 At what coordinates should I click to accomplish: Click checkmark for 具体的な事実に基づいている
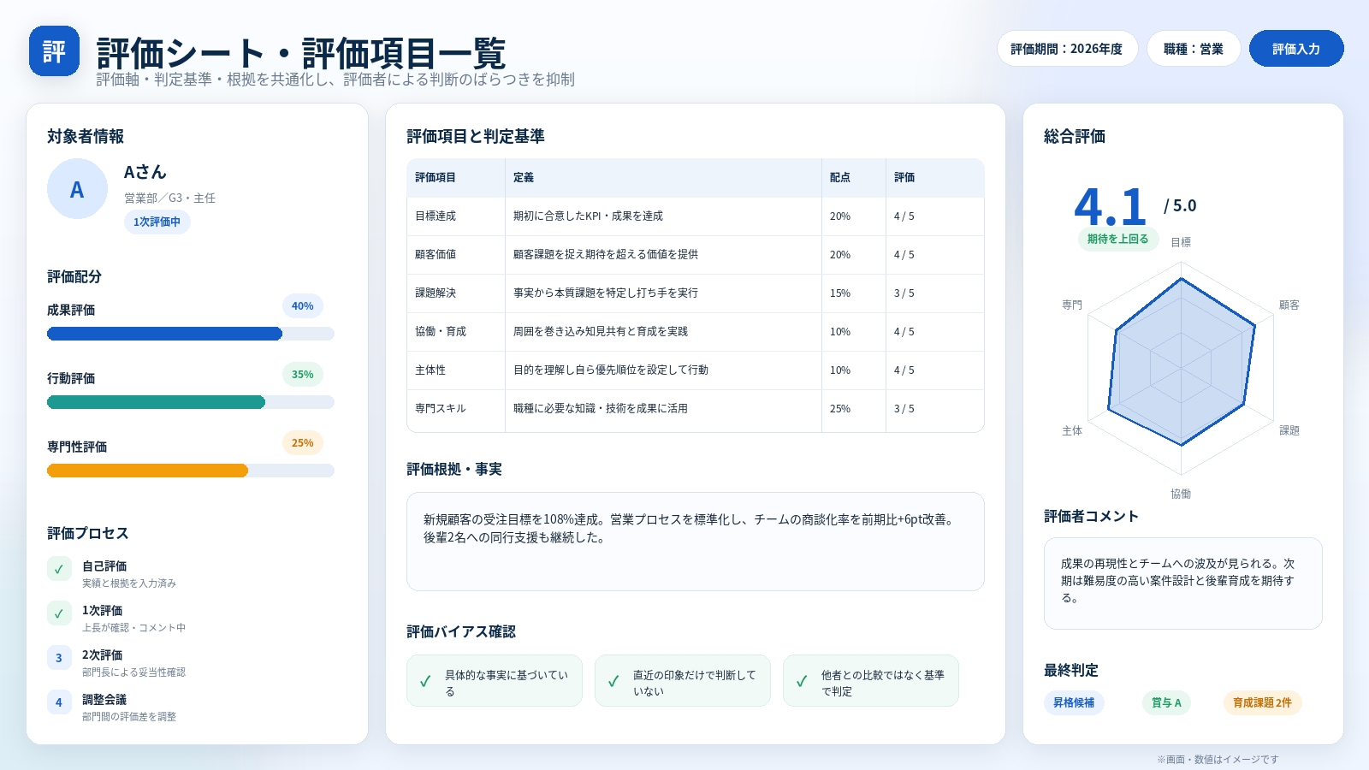click(x=425, y=682)
